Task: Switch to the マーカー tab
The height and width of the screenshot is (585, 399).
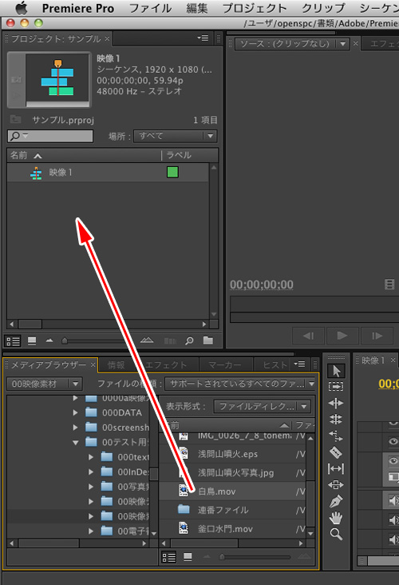Action: 225,365
